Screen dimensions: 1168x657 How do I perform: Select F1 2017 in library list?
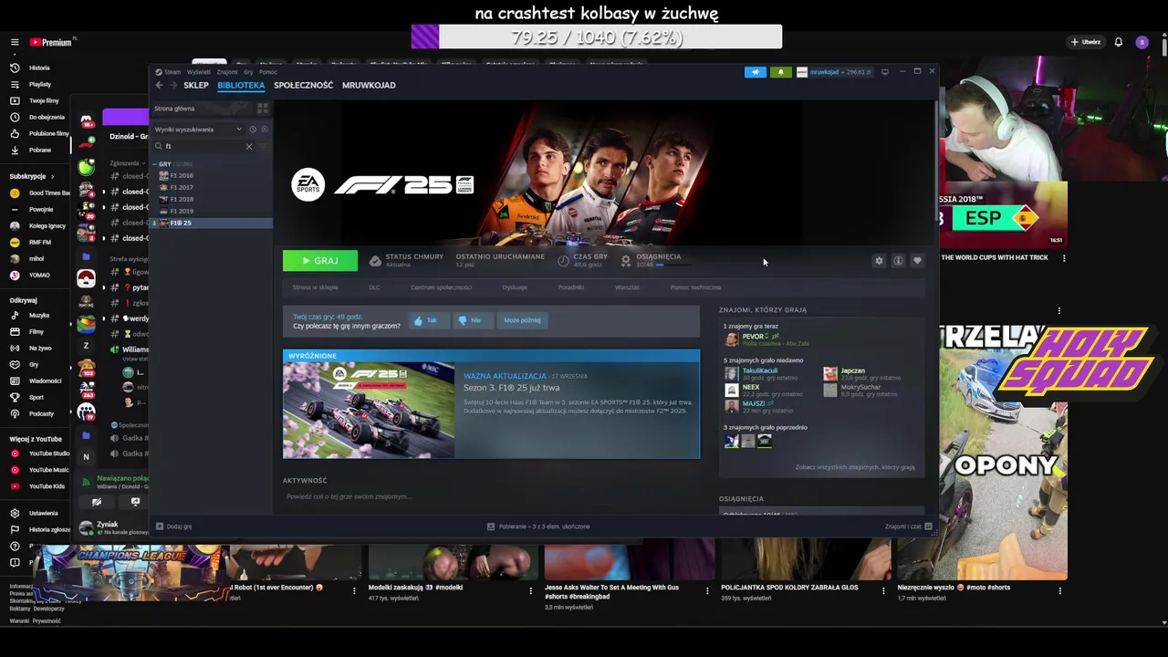[182, 187]
